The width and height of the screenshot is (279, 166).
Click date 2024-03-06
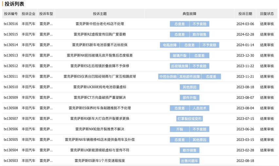point(245,24)
